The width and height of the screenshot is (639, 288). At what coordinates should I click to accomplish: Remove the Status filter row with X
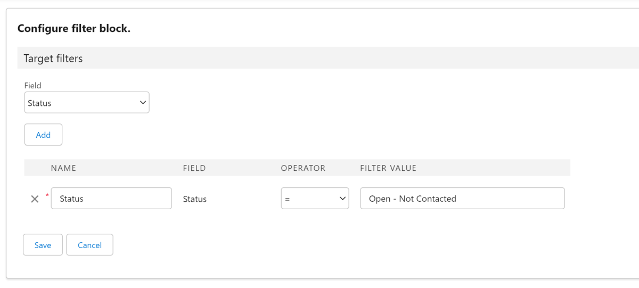35,199
